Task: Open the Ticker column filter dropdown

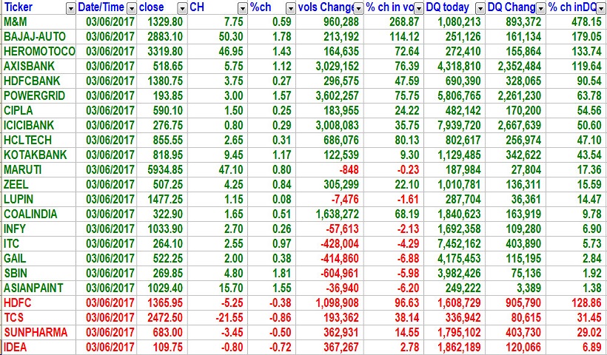Action: point(70,7)
